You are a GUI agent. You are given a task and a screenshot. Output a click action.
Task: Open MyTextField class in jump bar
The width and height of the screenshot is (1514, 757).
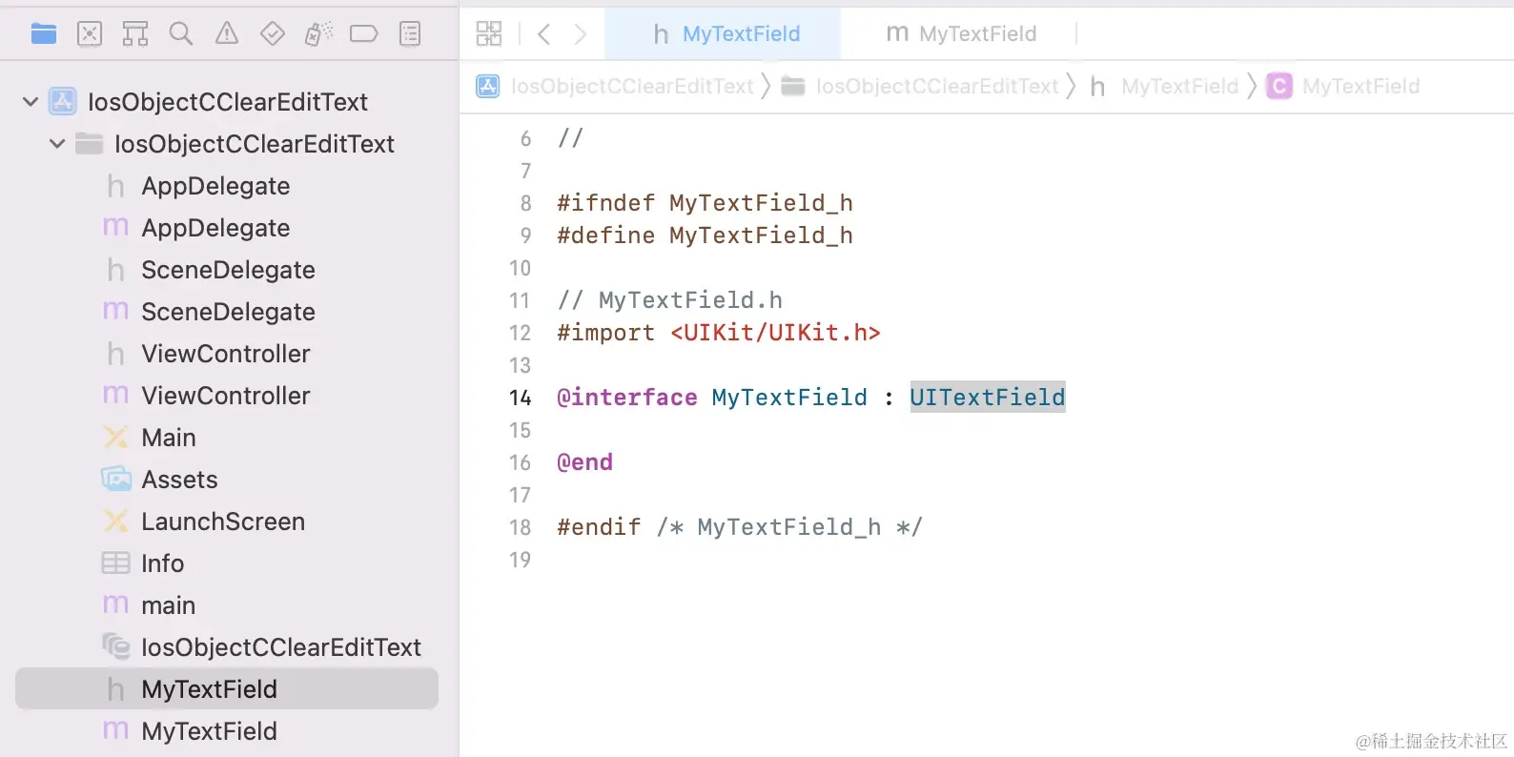pos(1360,87)
